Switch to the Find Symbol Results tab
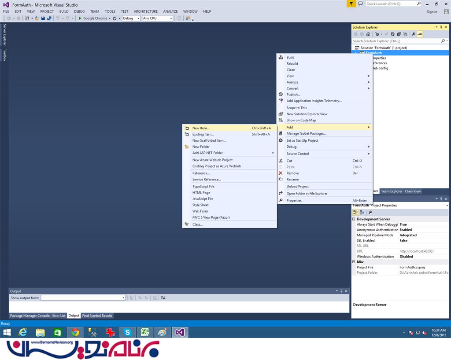451x360 pixels. click(97, 316)
